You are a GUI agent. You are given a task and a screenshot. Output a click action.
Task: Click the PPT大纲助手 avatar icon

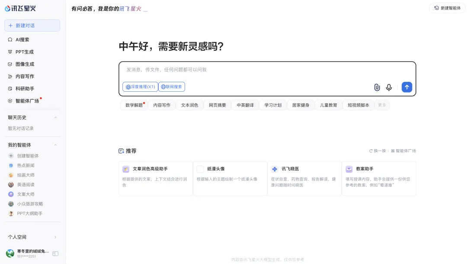pos(11,213)
